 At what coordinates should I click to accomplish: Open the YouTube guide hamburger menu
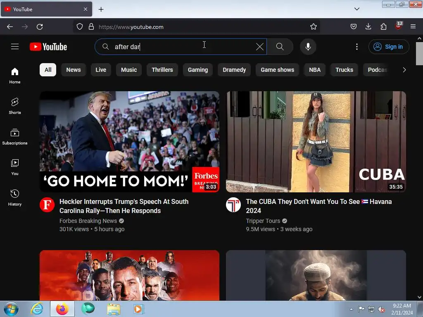(x=15, y=47)
